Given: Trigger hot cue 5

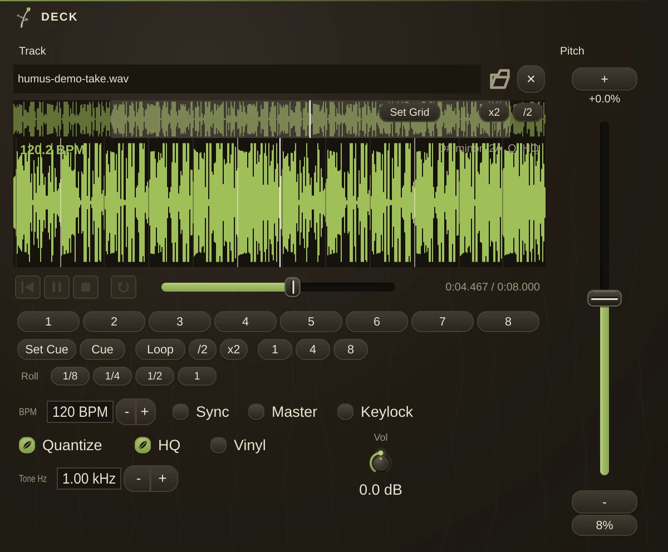Looking at the screenshot, I should [311, 322].
